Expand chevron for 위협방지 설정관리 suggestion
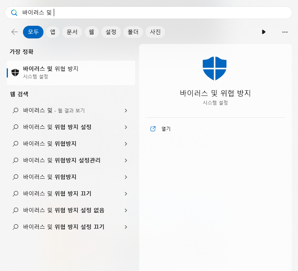 (x=126, y=160)
